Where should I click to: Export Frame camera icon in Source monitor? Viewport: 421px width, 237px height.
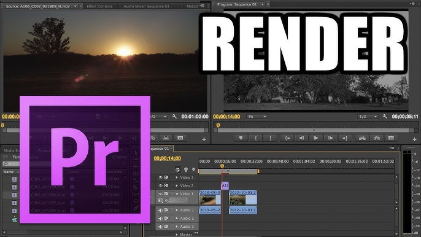click(x=180, y=138)
